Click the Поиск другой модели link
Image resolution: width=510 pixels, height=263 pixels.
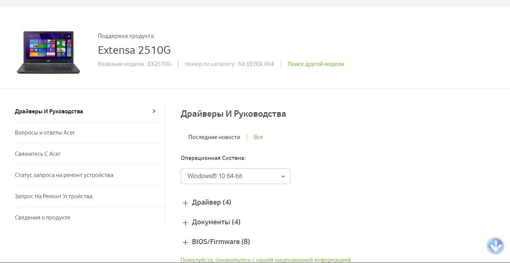(316, 64)
